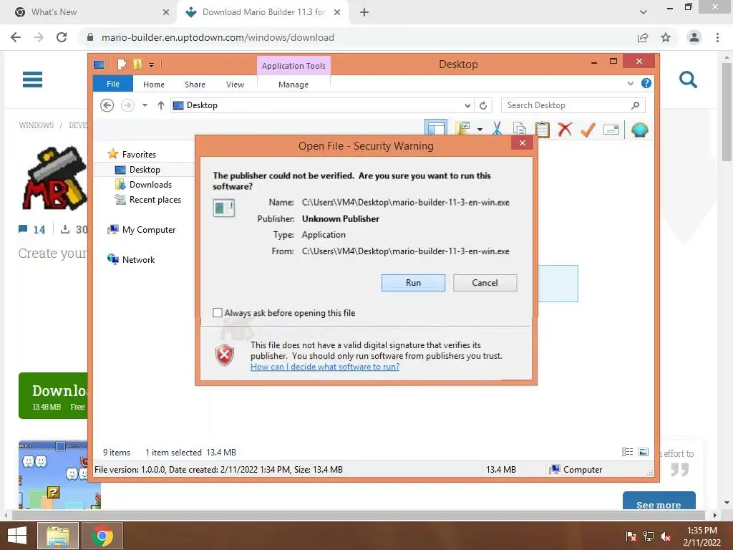Switch Explorer to large icons view
The height and width of the screenshot is (550, 733).
pos(644,452)
